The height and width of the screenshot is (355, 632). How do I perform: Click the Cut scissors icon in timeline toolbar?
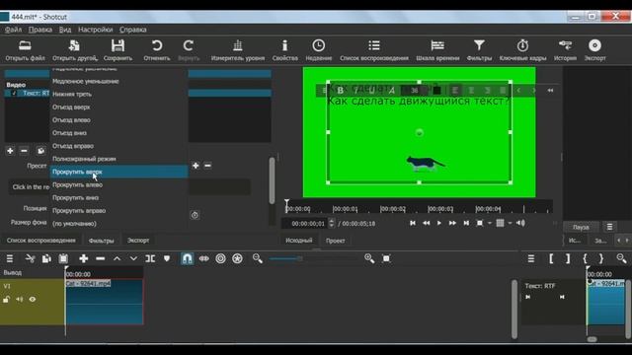pyautogui.click(x=31, y=258)
